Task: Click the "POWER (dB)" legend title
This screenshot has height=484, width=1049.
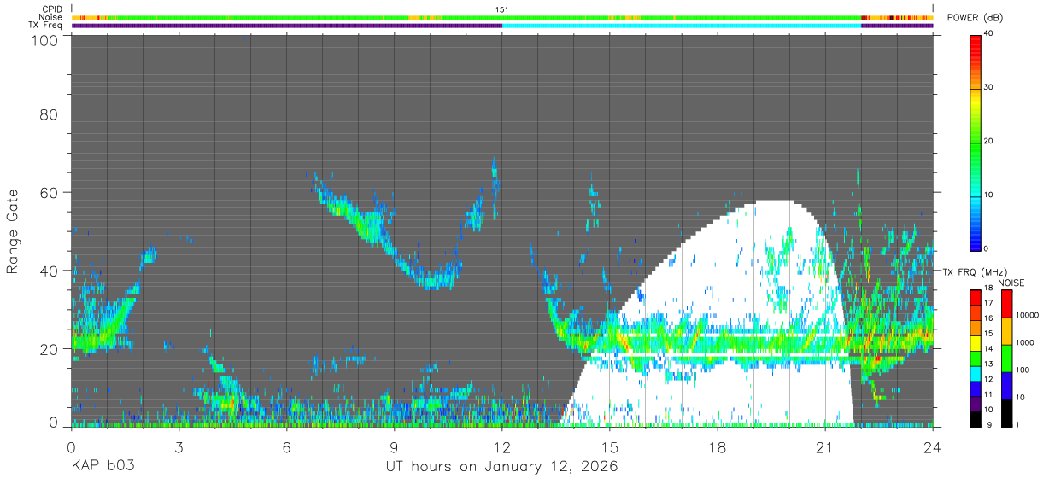Action: coord(976,18)
